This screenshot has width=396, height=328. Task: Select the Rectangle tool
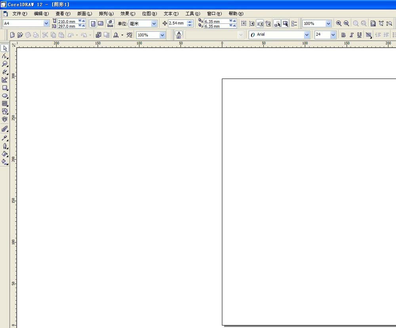5,88
